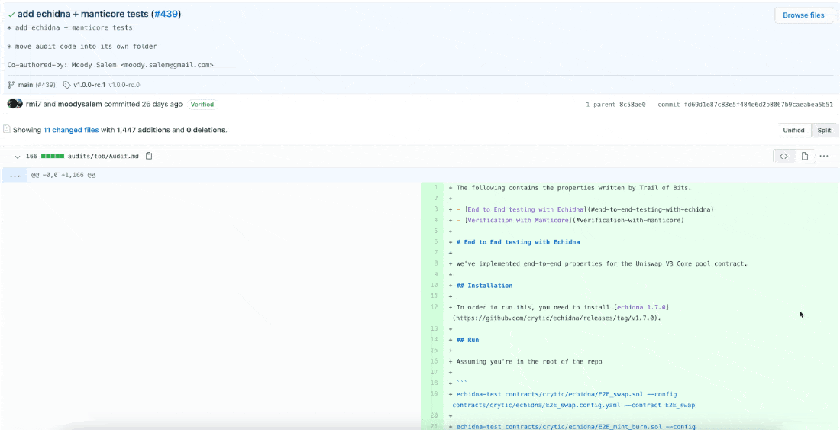The height and width of the screenshot is (430, 840).
Task: Click the green check status icon
Action: 11,15
